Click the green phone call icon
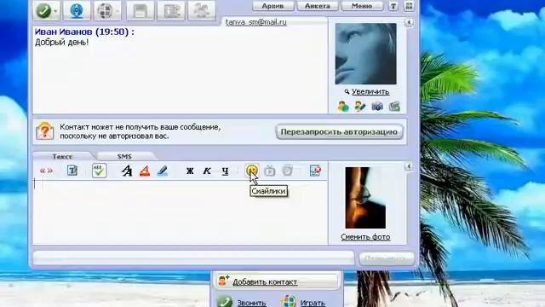Viewport: 545px width, 307px height. coord(43,10)
